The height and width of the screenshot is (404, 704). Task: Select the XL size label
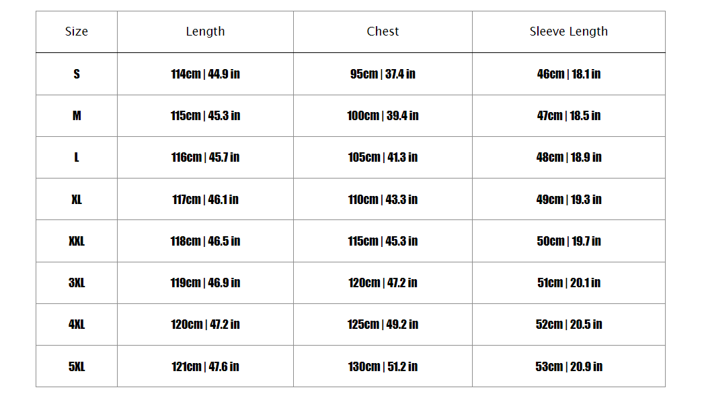77,199
